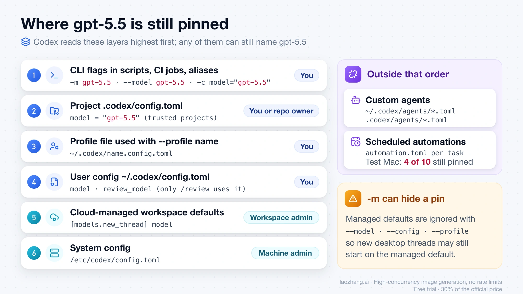Click the [models.new_thread] model text
The image size is (523, 294).
[122, 224]
